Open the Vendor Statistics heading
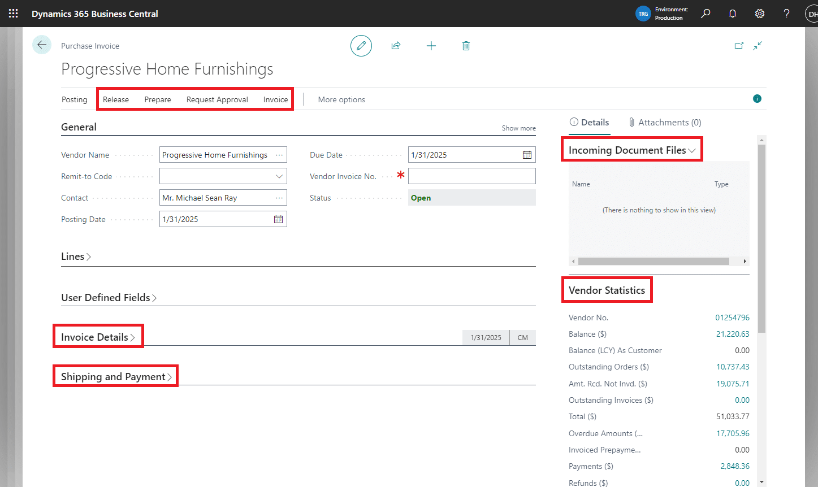The width and height of the screenshot is (818, 487). point(607,290)
